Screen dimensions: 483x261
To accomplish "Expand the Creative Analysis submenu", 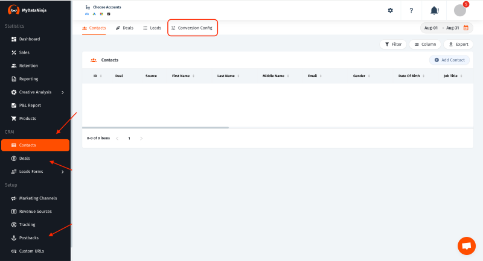I will click(62, 92).
